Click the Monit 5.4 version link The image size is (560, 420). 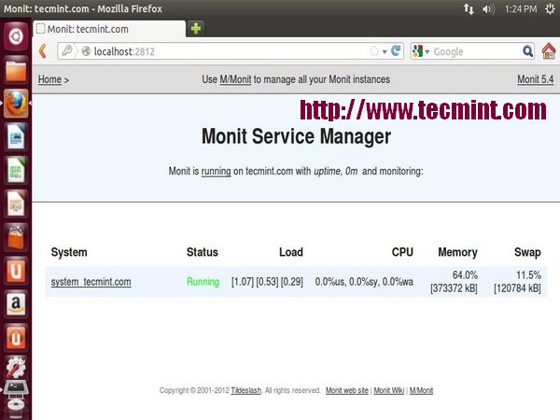[536, 79]
